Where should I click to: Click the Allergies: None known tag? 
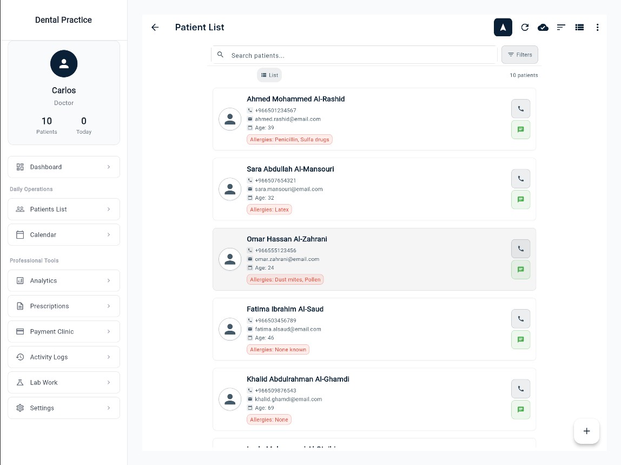(278, 350)
